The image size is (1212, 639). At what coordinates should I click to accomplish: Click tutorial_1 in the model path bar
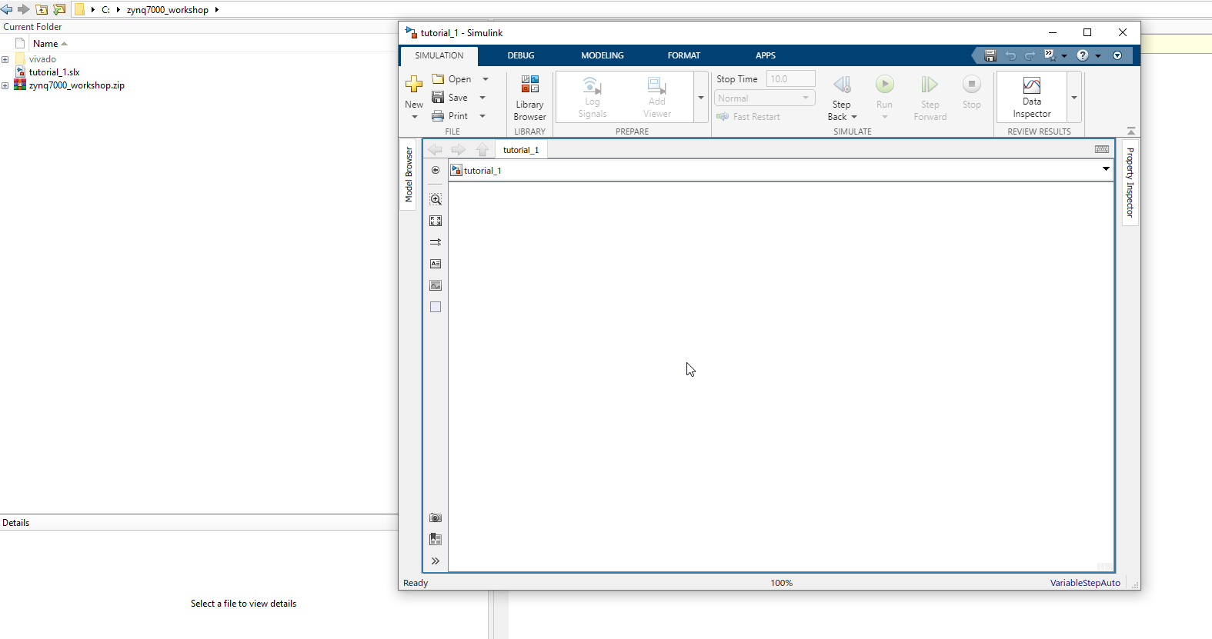[482, 171]
